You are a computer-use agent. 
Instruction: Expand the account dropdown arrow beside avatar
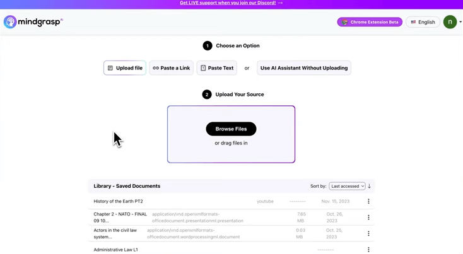pos(460,22)
